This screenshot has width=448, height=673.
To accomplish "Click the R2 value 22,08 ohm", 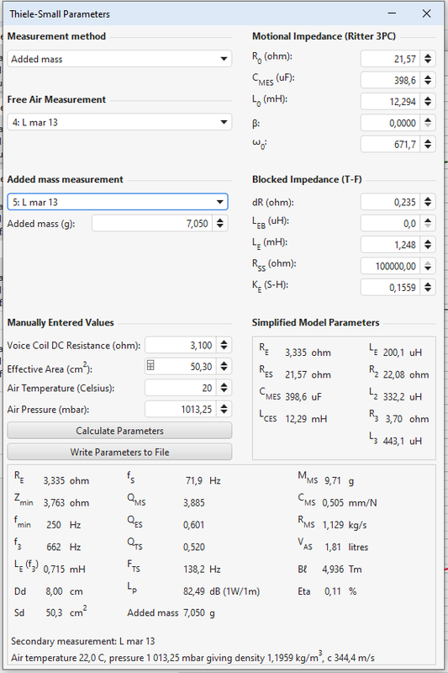I will (406, 374).
